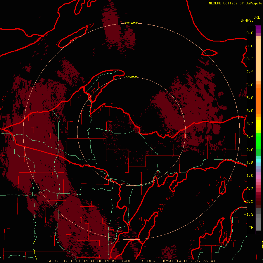
Task: Click the 5.0 scale value
Action: 250,111
